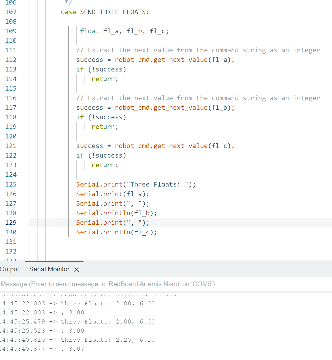The height and width of the screenshot is (360, 332).
Task: Click Serial.println(fl_b) on line 128
Action: pos(117,213)
